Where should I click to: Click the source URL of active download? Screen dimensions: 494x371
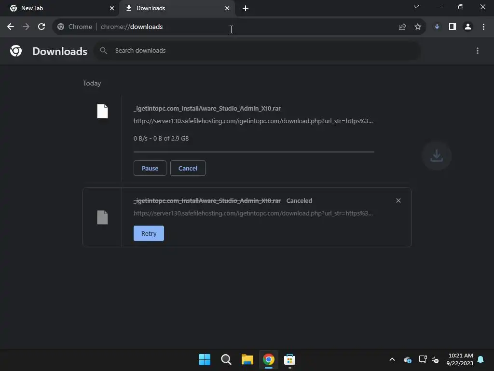click(x=253, y=121)
